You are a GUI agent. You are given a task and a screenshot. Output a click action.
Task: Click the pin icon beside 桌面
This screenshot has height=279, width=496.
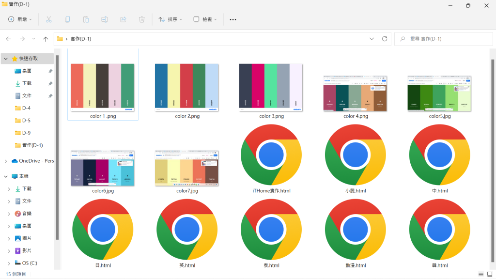(50, 71)
